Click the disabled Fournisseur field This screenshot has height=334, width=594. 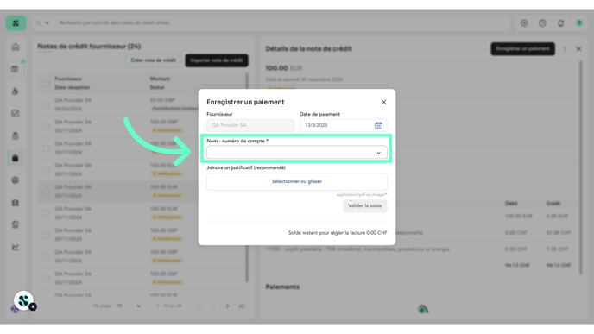pos(250,125)
